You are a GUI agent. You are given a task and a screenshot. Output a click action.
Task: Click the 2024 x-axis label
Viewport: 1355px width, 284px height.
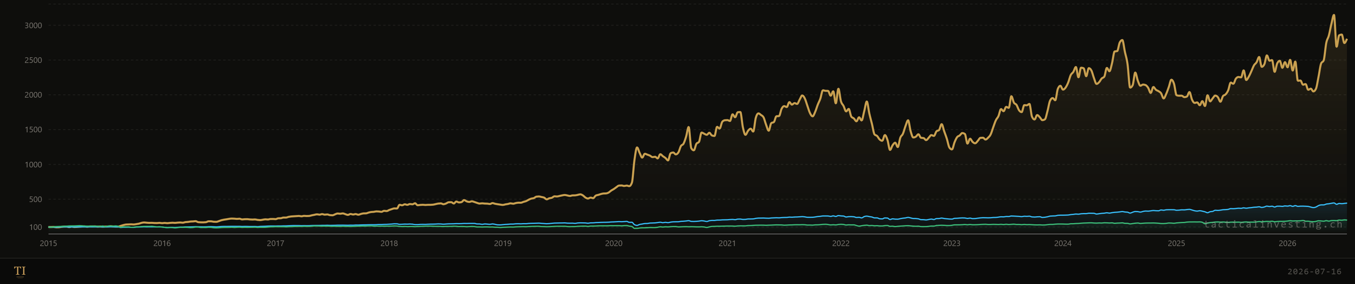pyautogui.click(x=1063, y=243)
